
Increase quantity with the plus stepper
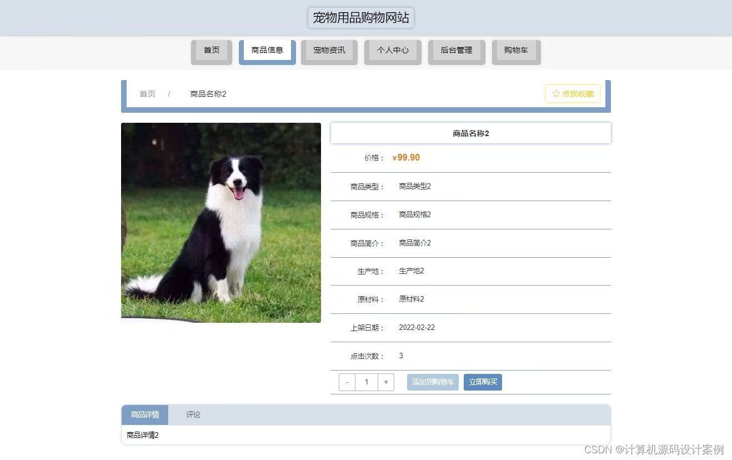click(385, 382)
